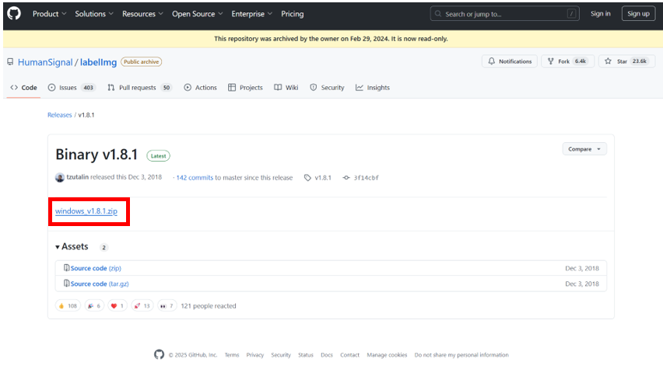Open the footer Terms link
This screenshot has width=663, height=376.
pyautogui.click(x=232, y=355)
